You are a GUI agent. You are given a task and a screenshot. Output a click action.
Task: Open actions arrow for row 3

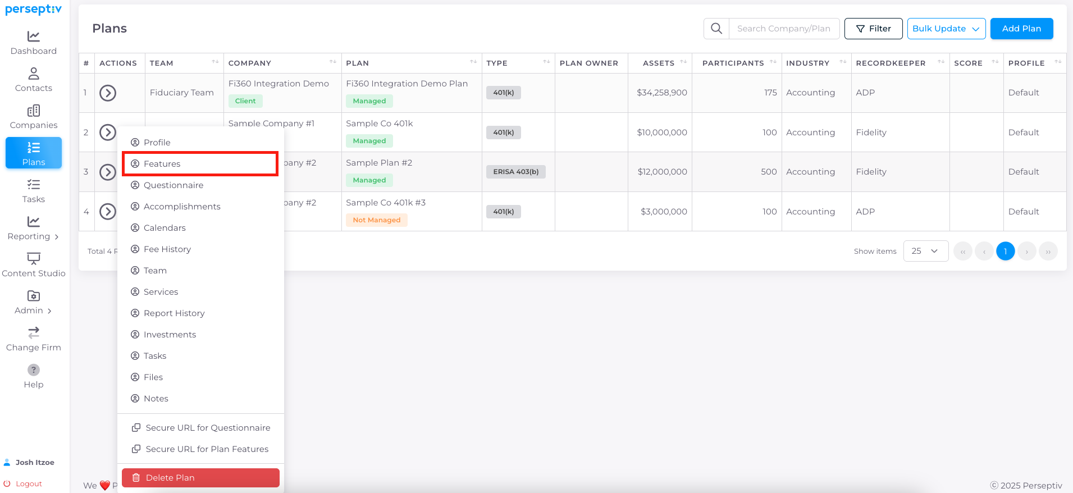[x=108, y=172]
